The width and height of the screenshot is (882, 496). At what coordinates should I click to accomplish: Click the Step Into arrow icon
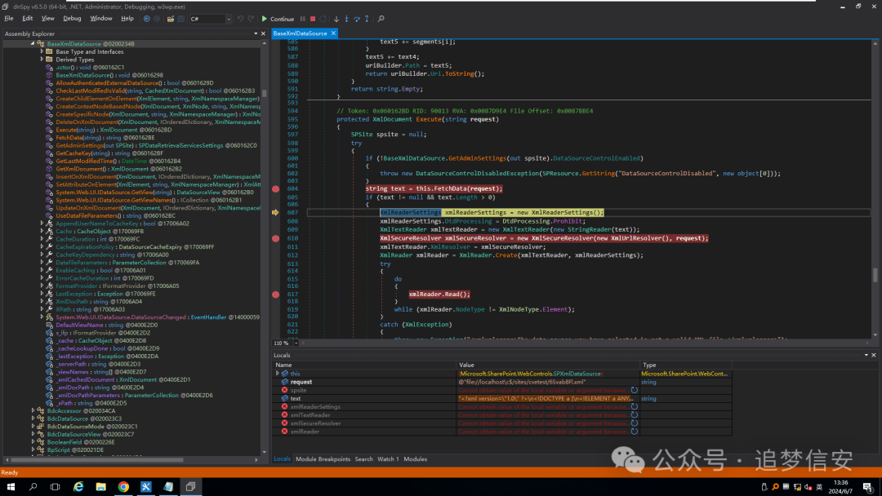click(x=346, y=19)
